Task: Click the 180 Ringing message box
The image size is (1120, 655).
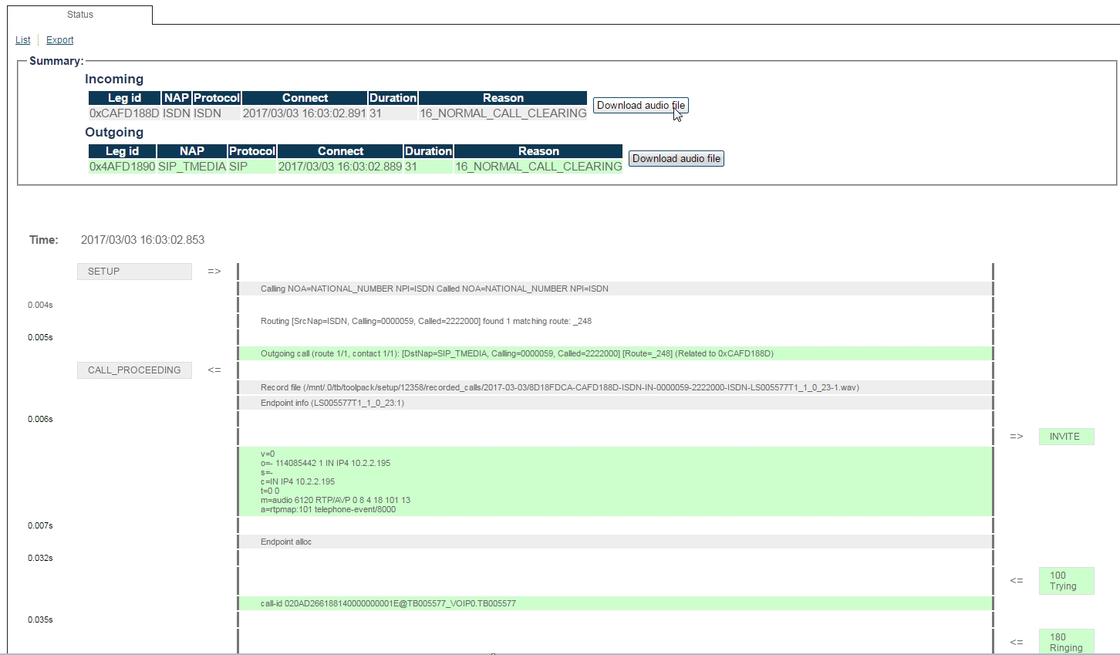Action: coord(1065,642)
